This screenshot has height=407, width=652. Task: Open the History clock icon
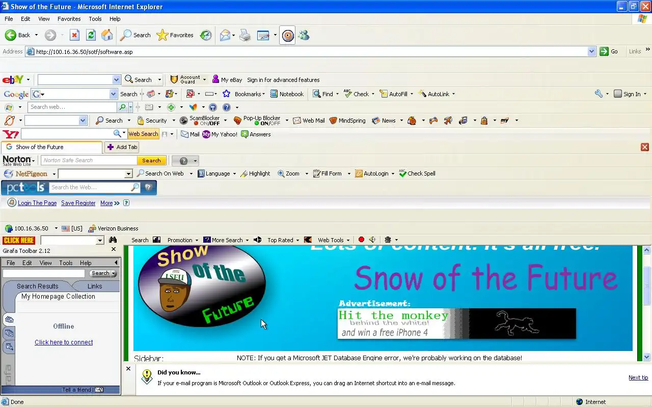206,35
